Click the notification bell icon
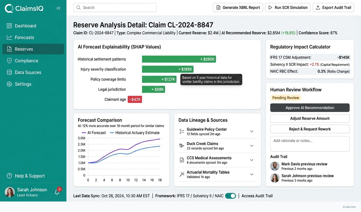The height and width of the screenshot is (212, 361). [57, 192]
